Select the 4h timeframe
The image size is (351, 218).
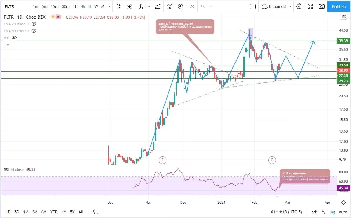83,6
